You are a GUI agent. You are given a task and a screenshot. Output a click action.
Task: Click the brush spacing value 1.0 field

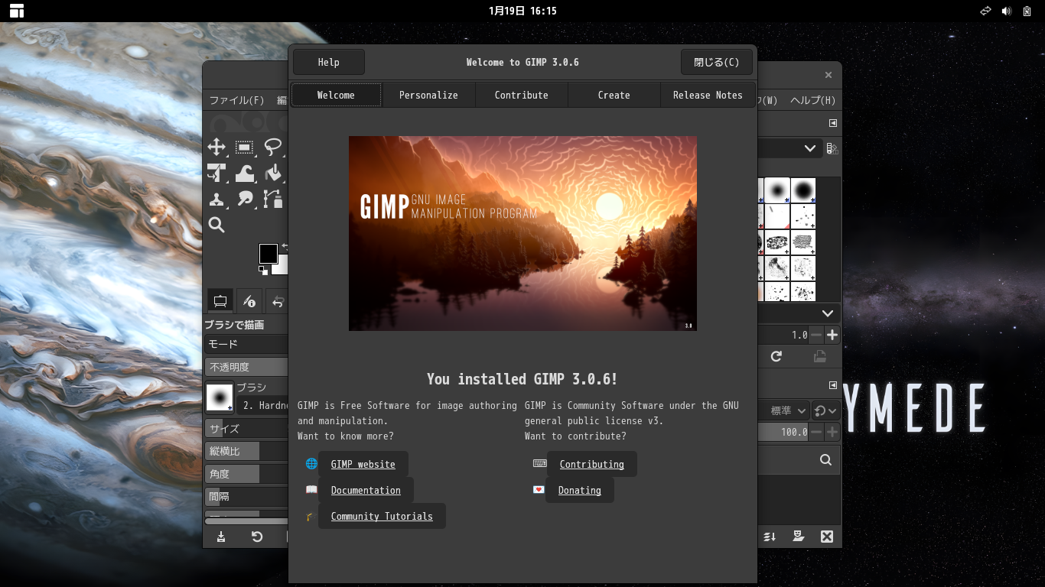784,335
